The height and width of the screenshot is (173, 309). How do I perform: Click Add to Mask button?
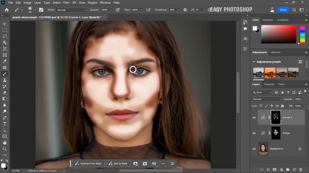click(118, 163)
